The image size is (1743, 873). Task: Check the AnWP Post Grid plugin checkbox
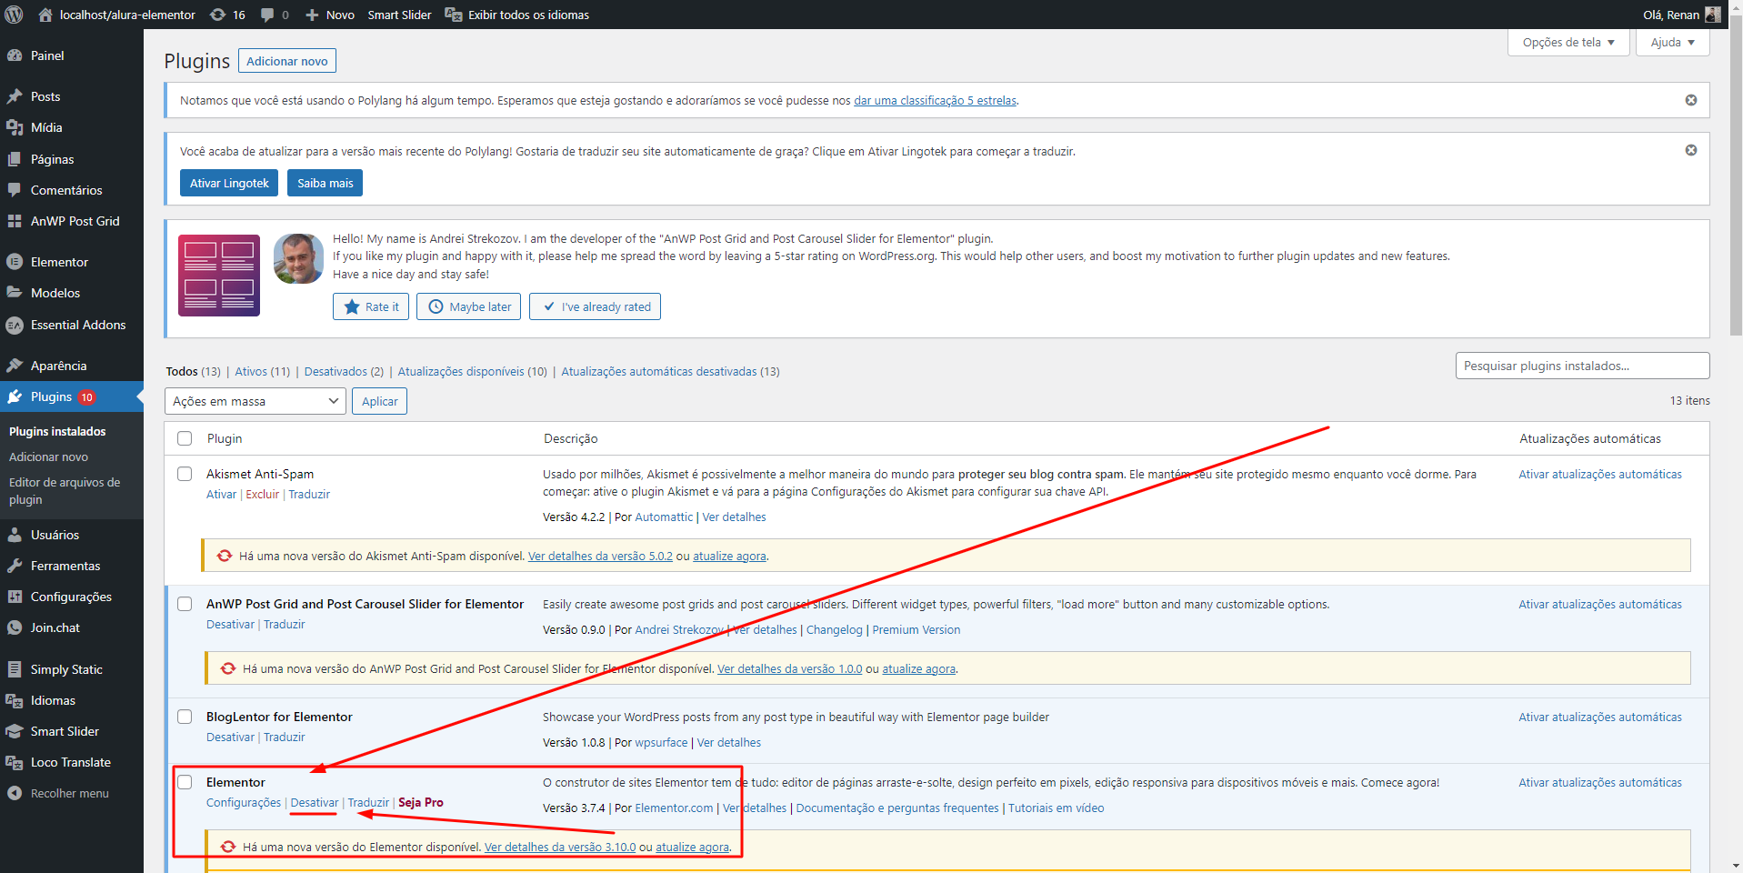[185, 604]
